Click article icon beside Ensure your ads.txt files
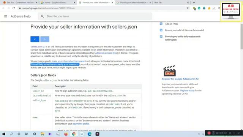Screen dimensions: 243x137 tap(161, 30)
